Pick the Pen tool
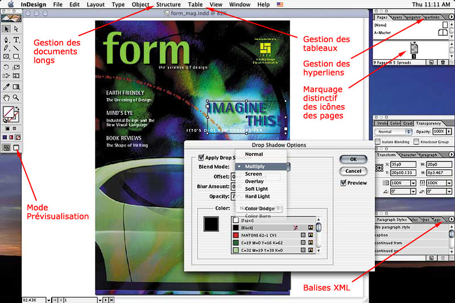The width and height of the screenshot is (455, 303). 6,40
